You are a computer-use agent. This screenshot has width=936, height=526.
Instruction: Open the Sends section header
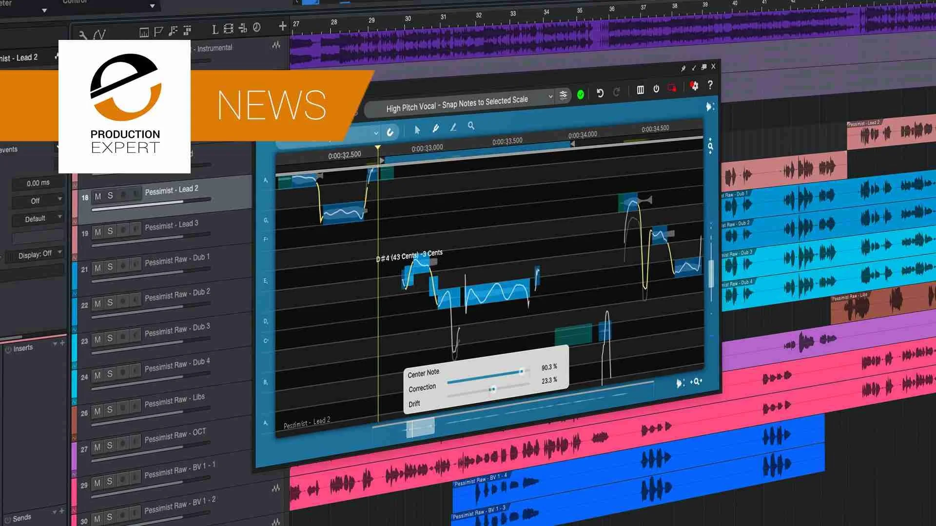coord(21,518)
